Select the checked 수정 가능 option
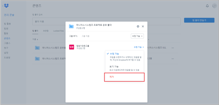 (x=125, y=57)
